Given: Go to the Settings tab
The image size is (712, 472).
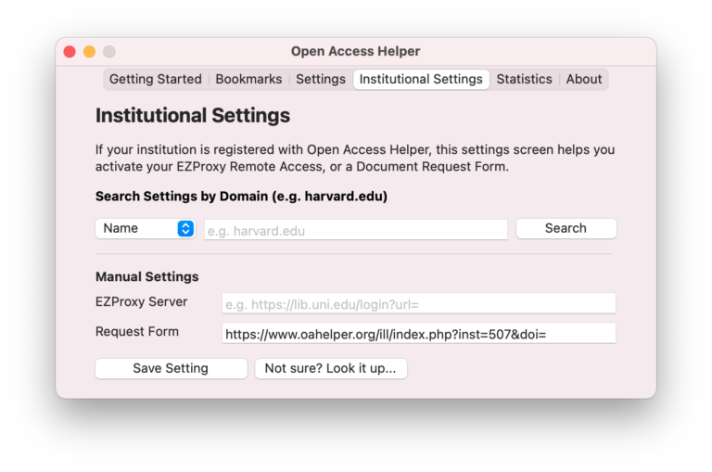Looking at the screenshot, I should 321,79.
